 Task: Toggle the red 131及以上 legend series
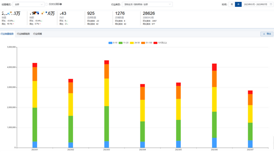pos(160,43)
